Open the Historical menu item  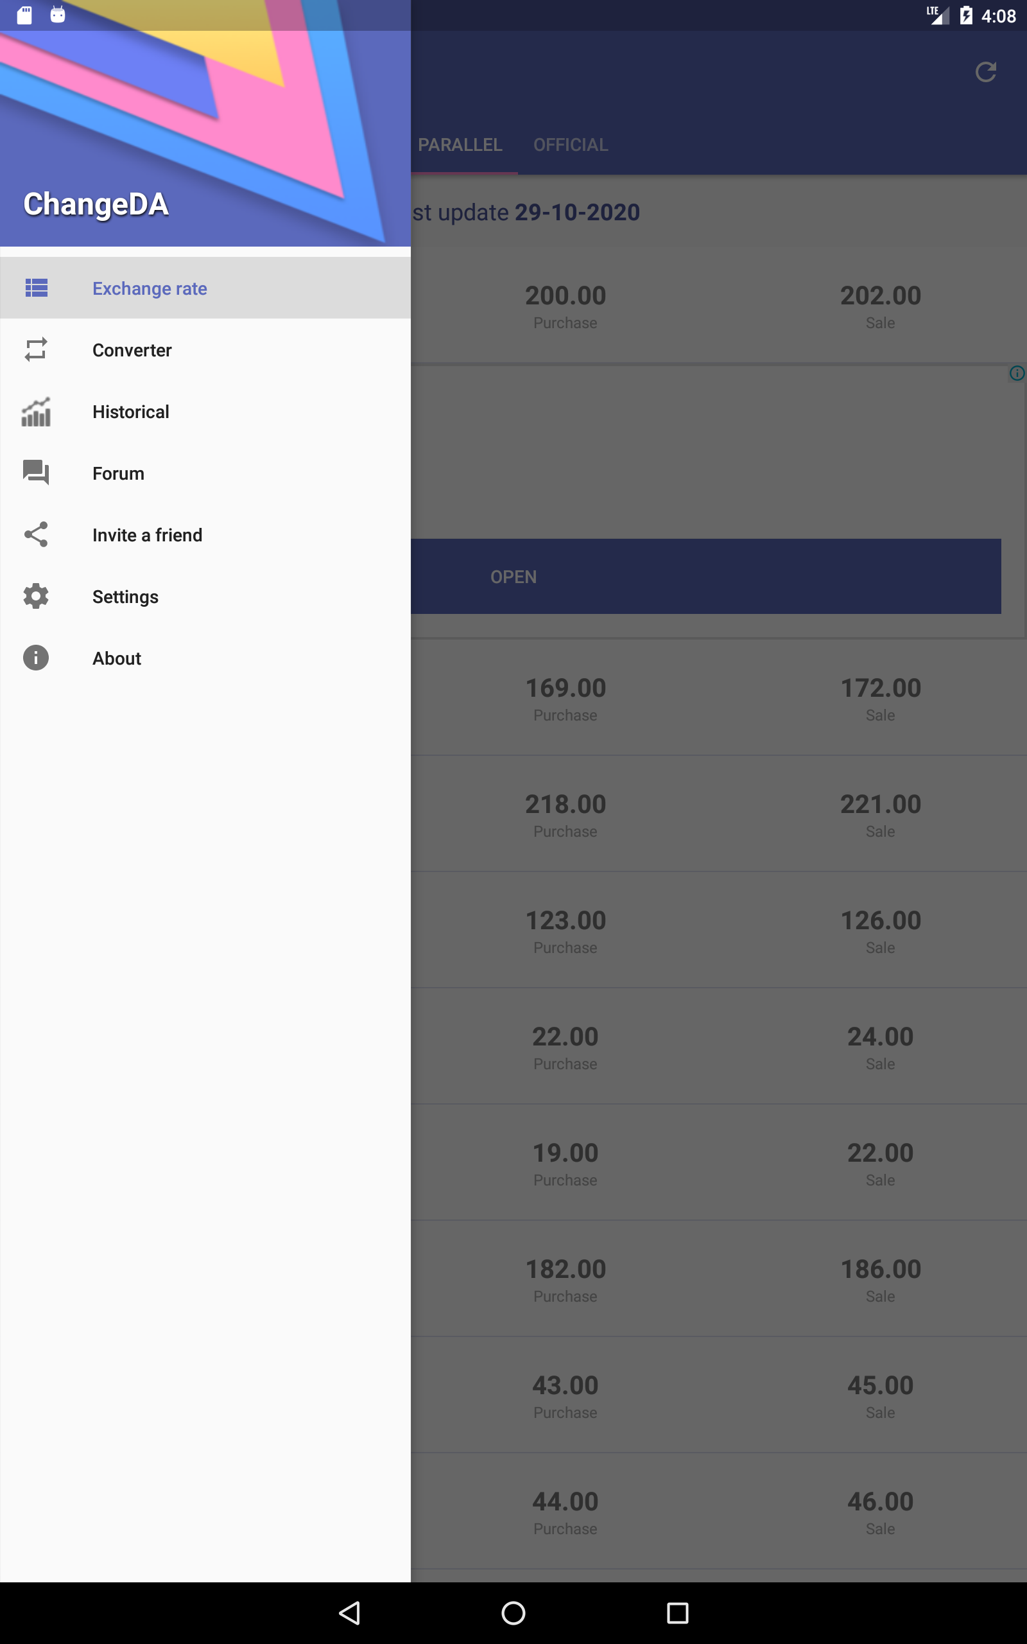click(x=205, y=412)
